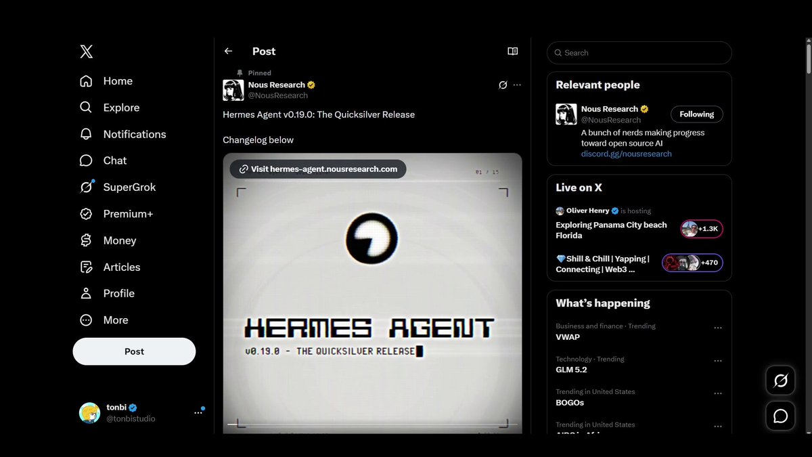The height and width of the screenshot is (457, 812).
Task: Click +470 listeners badge
Action: 692,263
